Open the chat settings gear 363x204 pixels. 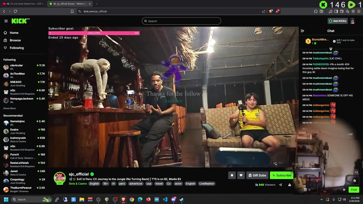[x=344, y=190]
